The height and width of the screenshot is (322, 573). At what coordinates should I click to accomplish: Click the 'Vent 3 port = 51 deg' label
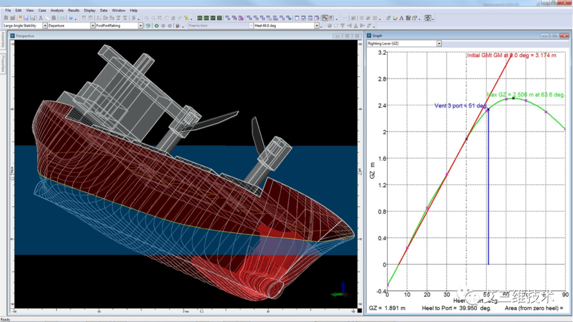461,106
